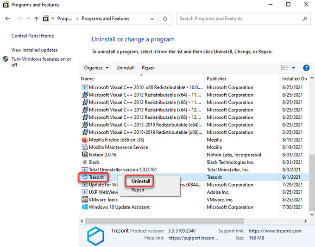The image size is (315, 247).
Task: Select Visual C++ 2010 x86 Redistributable icon
Action: (85, 87)
